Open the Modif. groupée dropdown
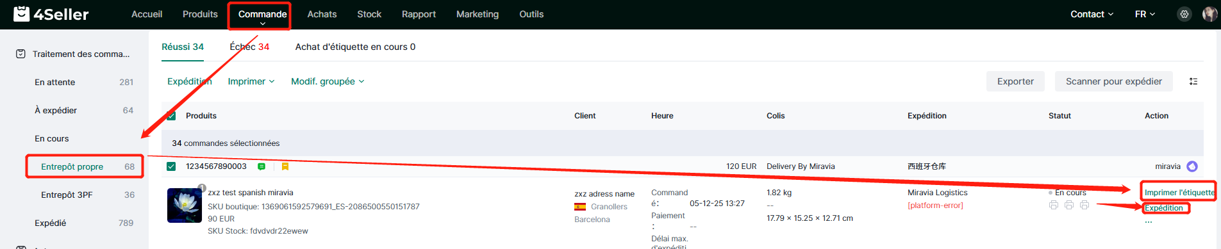This screenshot has height=249, width=1221. pos(328,81)
